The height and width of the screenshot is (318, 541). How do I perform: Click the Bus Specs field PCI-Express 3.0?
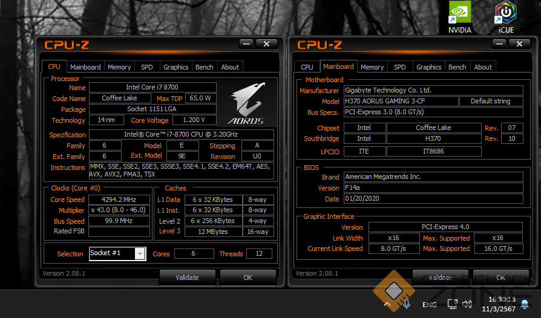[433, 112]
